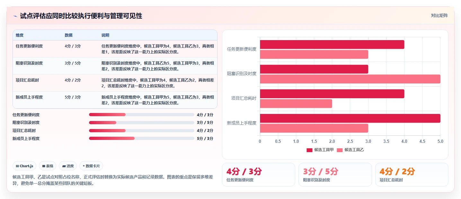Toggle 候选工具甲 legend entry
The height and width of the screenshot is (199, 461).
tap(320, 150)
